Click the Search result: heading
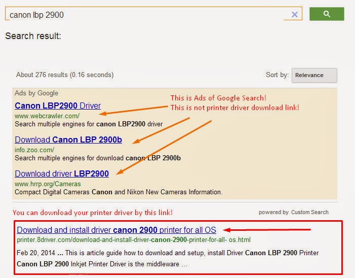Screen dimensions: 355x278 [33, 36]
